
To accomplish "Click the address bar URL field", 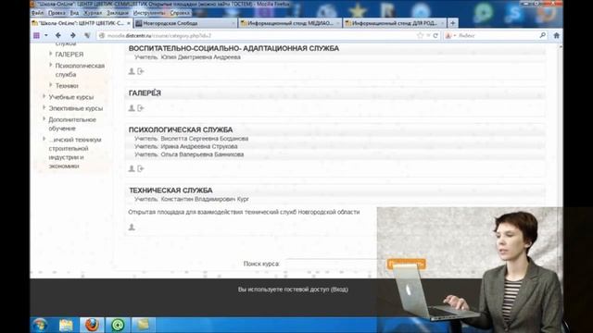I will click(258, 35).
